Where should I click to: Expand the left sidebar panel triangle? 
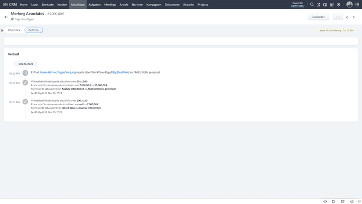[3, 30]
